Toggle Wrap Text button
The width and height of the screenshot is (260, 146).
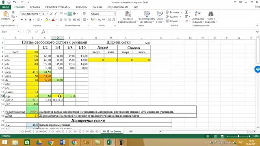pos(84,14)
